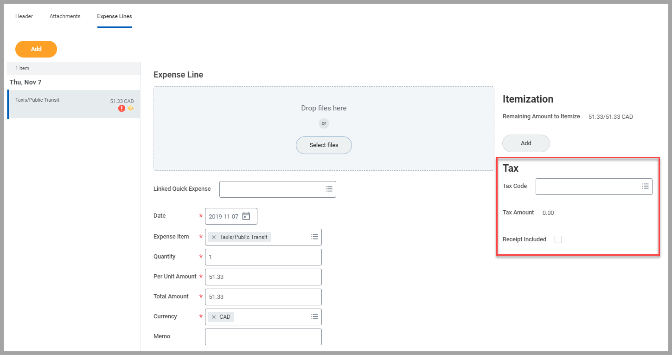Switch to the Header tab
Viewport: 672px width, 355px height.
[24, 16]
